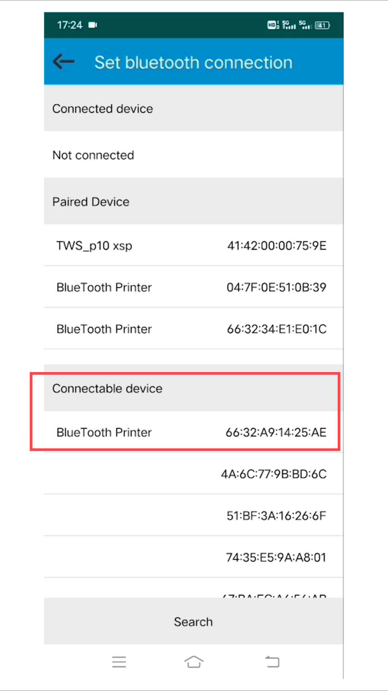The height and width of the screenshot is (691, 388).
Task: Connect to BlueTooth Printer 66:32:A9:14:25:AE
Action: [x=193, y=432]
